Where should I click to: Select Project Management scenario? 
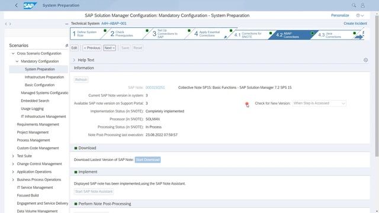click(x=33, y=133)
